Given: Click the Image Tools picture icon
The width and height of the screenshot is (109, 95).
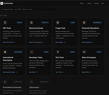Looking at the screenshot, I should [x=58, y=22].
